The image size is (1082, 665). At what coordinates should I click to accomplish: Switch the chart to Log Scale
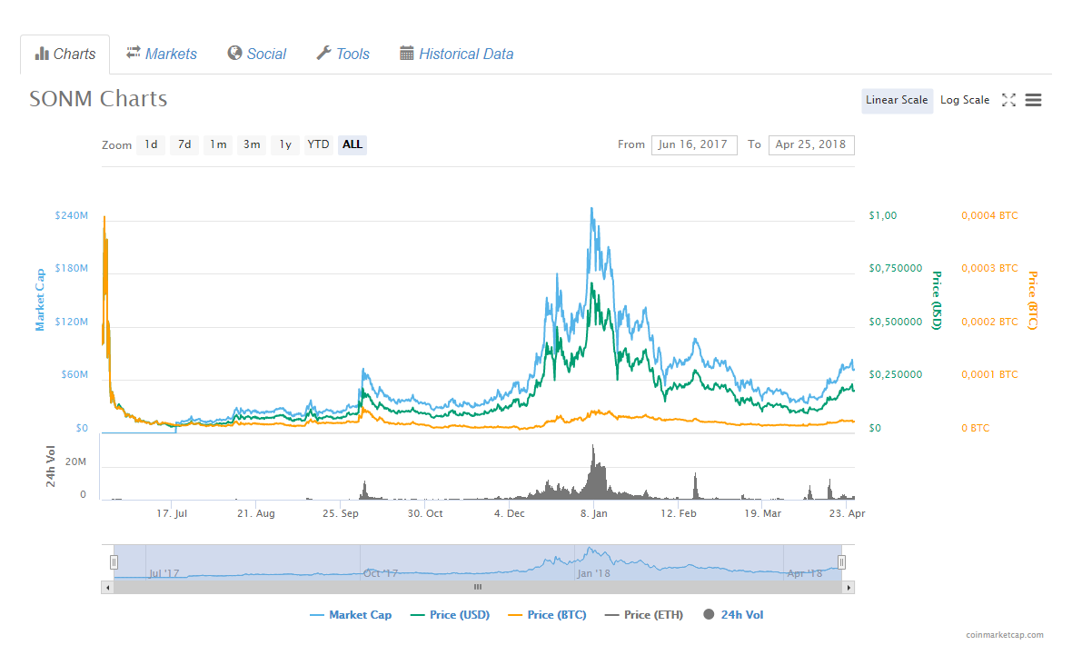pyautogui.click(x=965, y=100)
